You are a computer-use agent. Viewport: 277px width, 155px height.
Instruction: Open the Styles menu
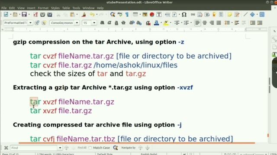pyautogui.click(x=55, y=8)
